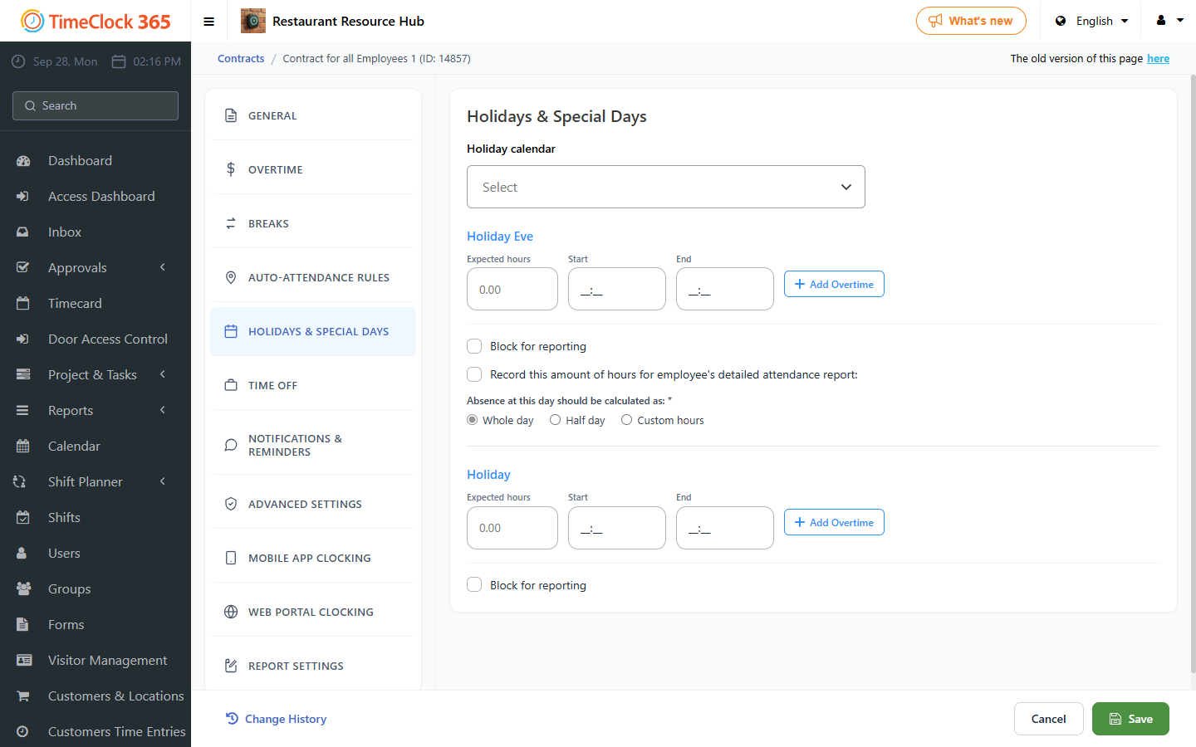Screen dimensions: 1196x747
Task: Click the Inbox tray icon
Action: [x=23, y=232]
